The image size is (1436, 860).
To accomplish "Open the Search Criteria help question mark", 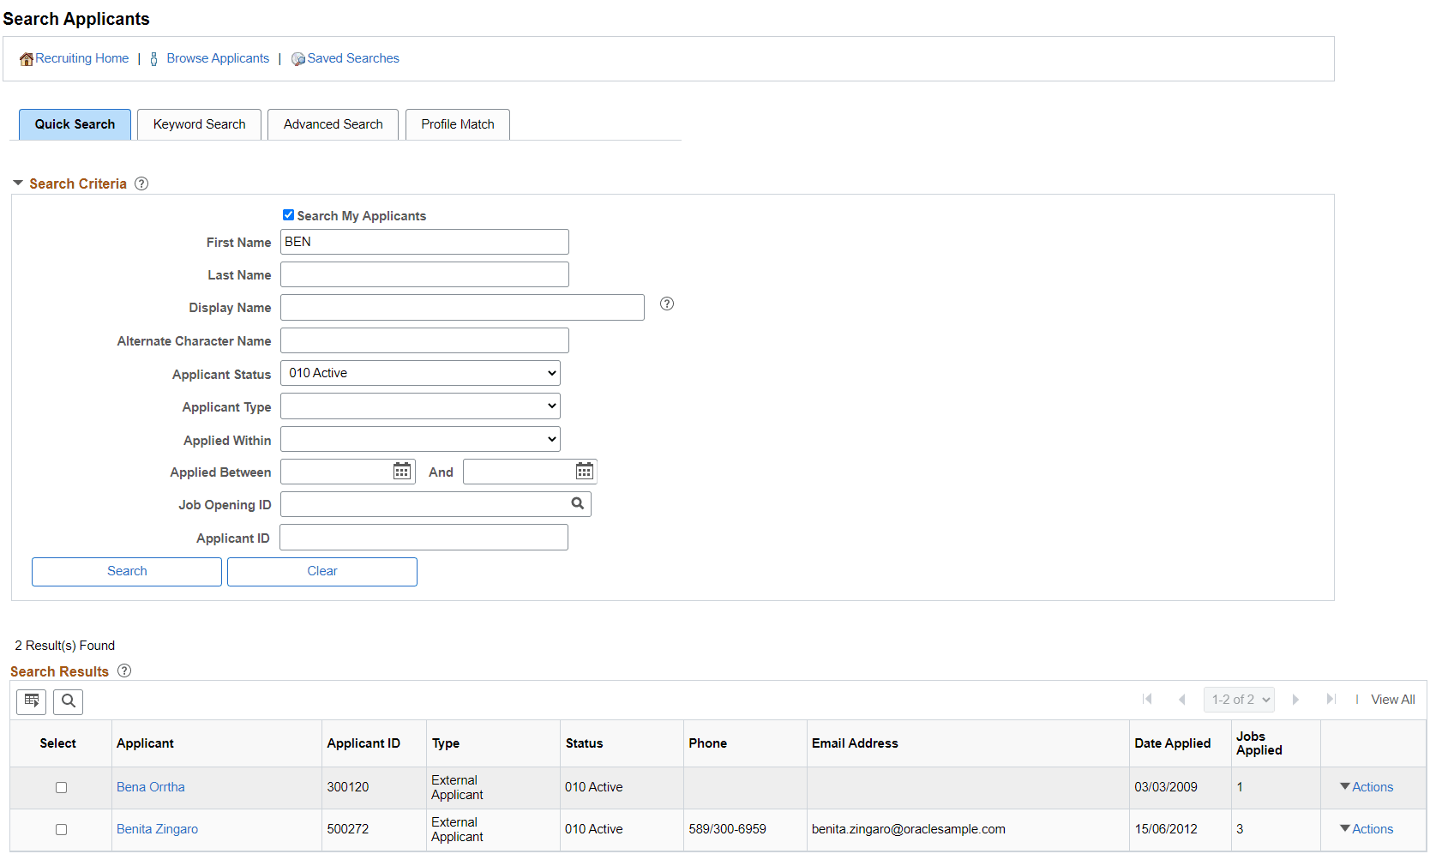I will click(141, 183).
